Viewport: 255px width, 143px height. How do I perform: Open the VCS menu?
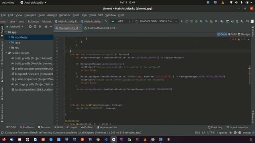coord(101,15)
